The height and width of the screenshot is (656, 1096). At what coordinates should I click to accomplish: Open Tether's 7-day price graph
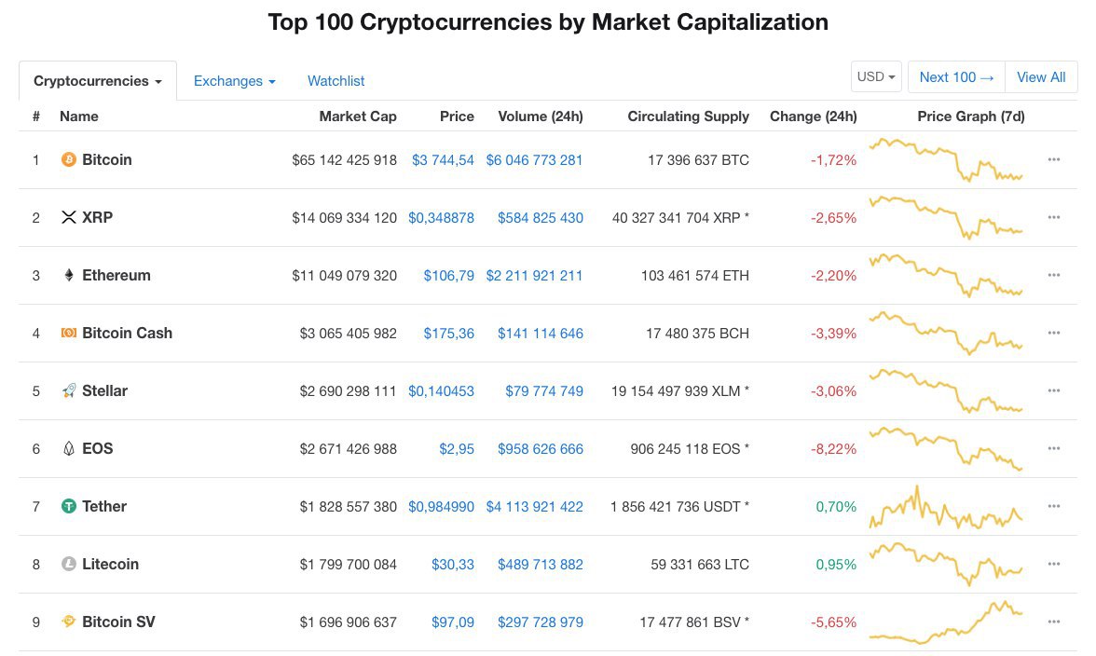click(946, 507)
